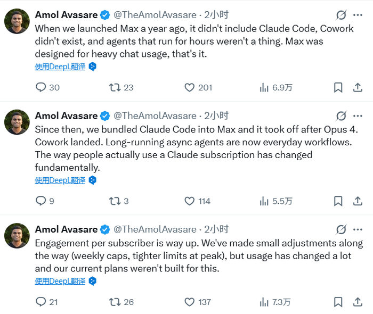Repost the first tweet with 23 reposts
The height and width of the screenshot is (314, 373).
click(115, 87)
